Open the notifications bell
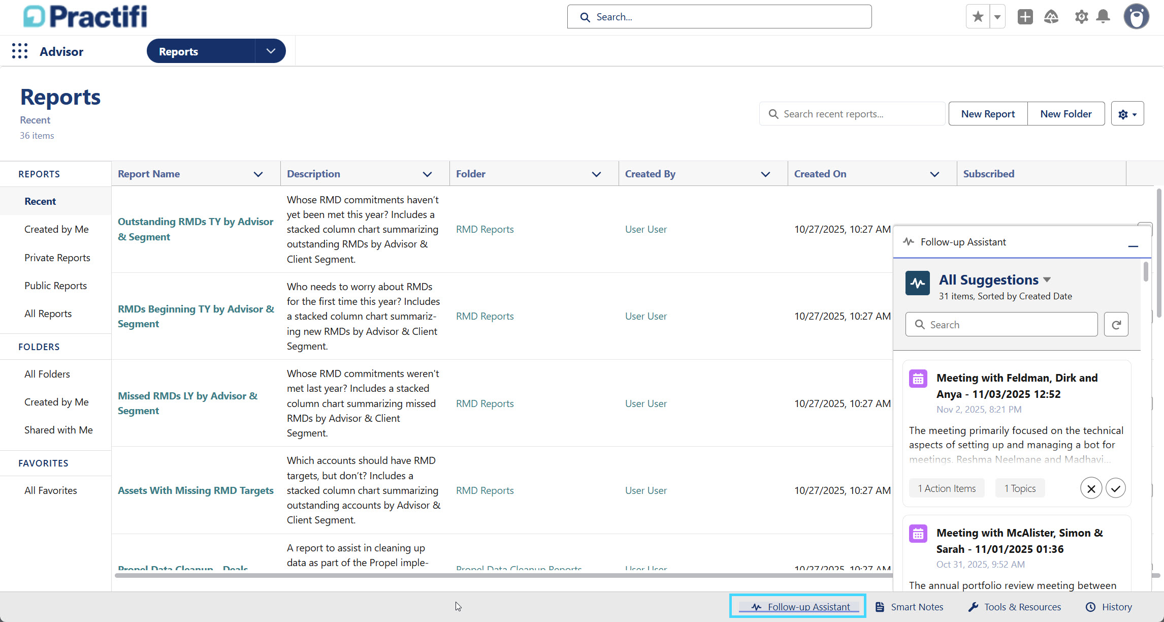This screenshot has height=622, width=1164. [1103, 17]
